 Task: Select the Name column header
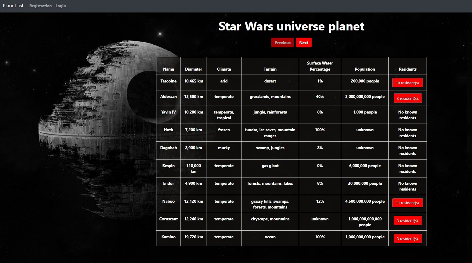coord(168,69)
